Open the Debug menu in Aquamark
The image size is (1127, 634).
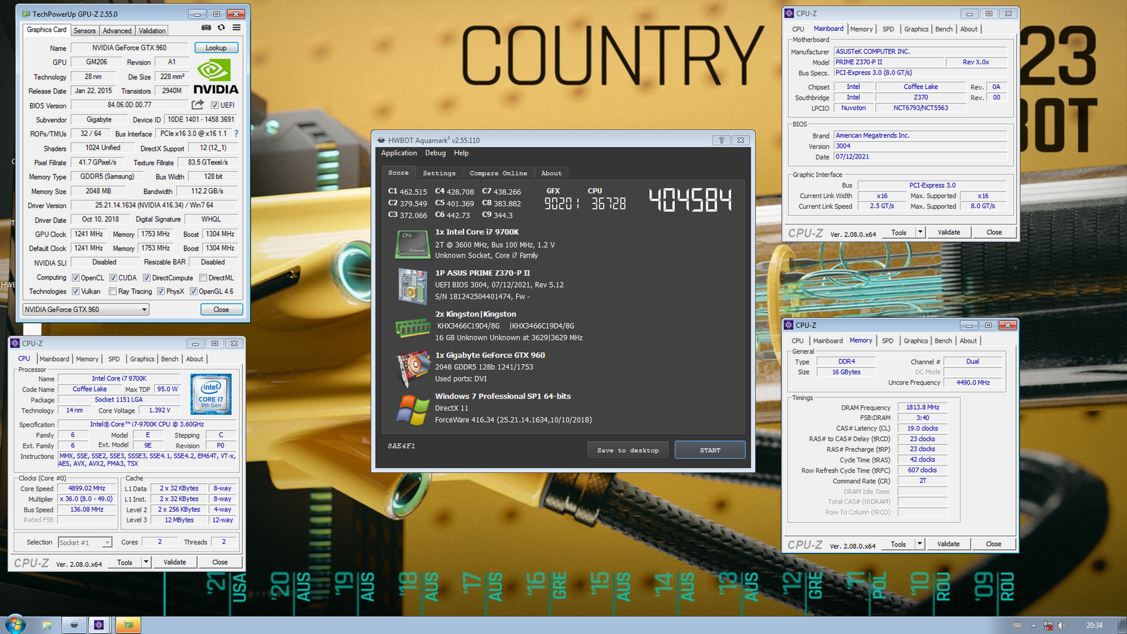click(435, 153)
